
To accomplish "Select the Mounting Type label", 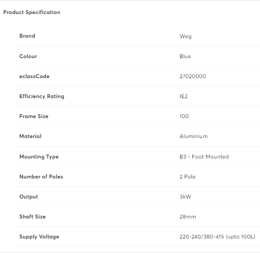I will 39,157.
